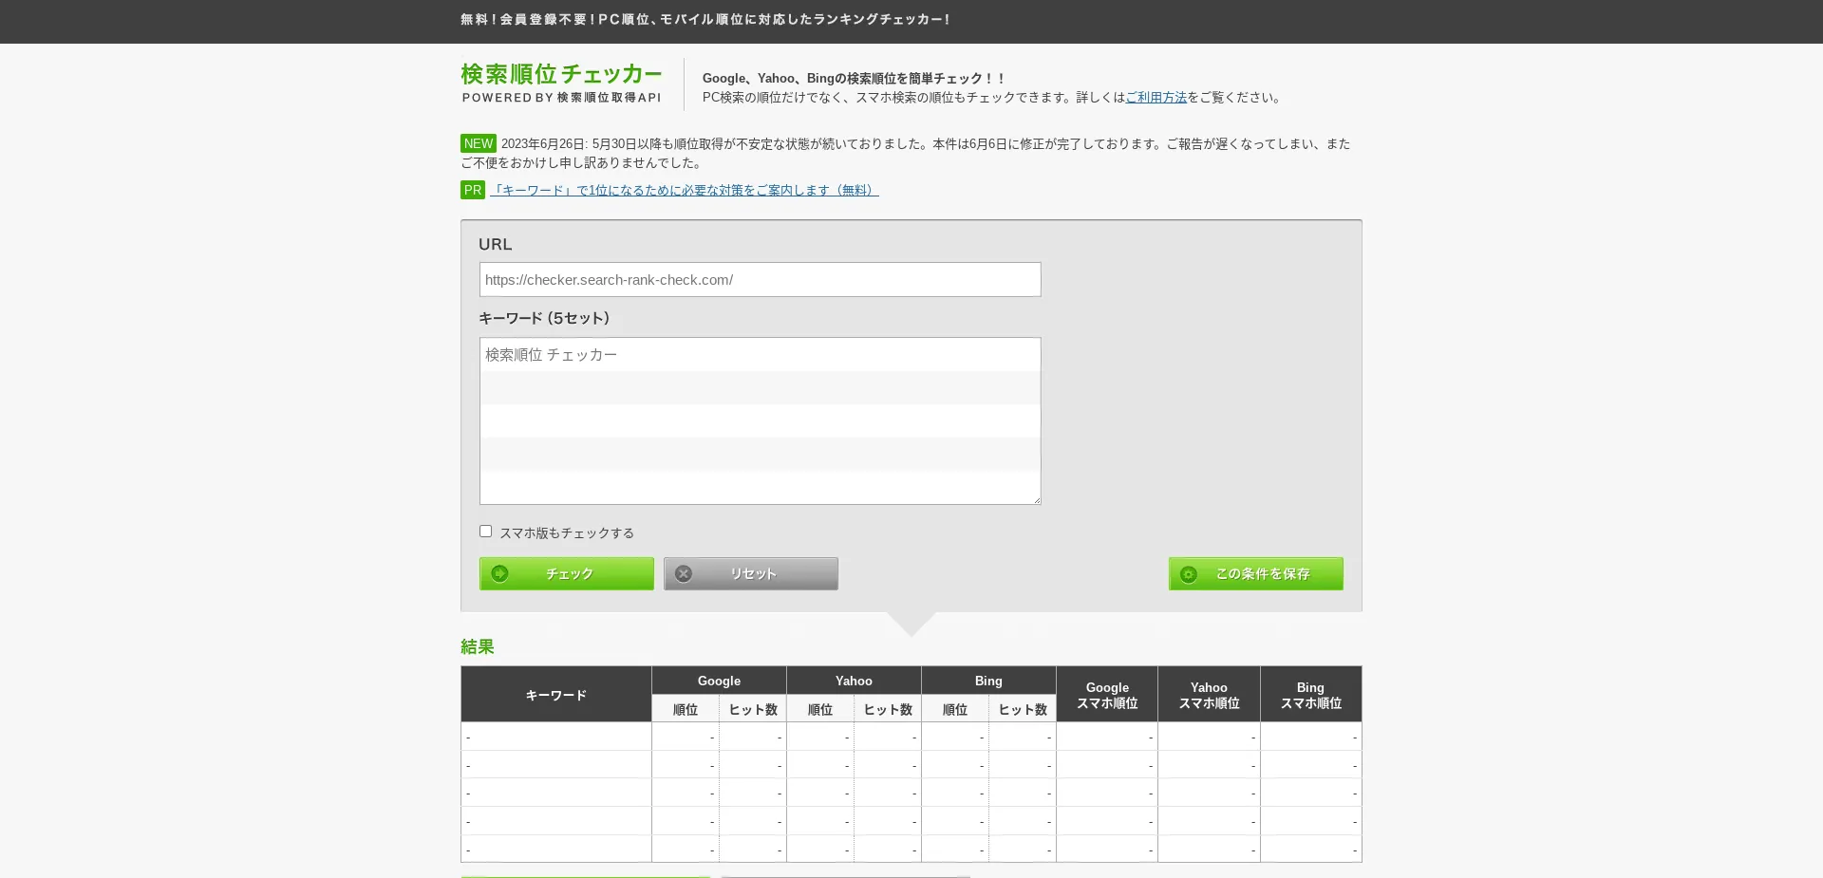Click 順位 subheader under Google
The width and height of the screenshot is (1823, 878).
[686, 709]
